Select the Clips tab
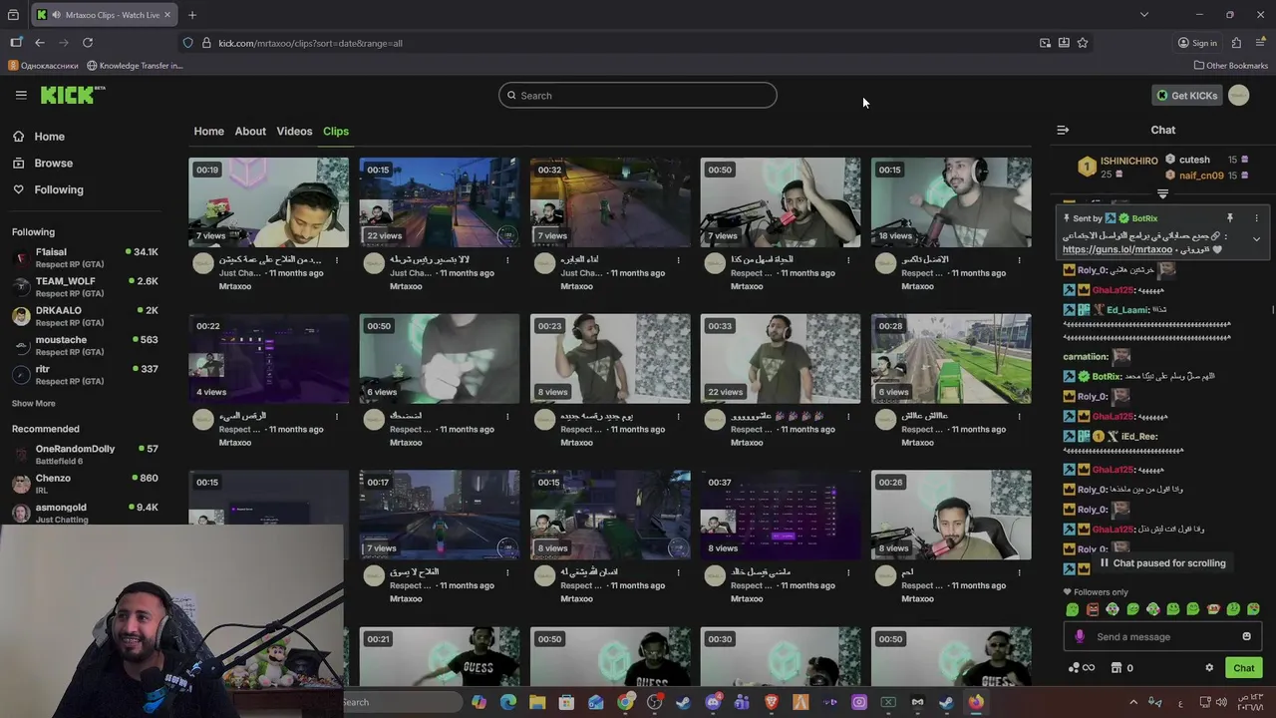Image resolution: width=1276 pixels, height=718 pixels. point(336,131)
